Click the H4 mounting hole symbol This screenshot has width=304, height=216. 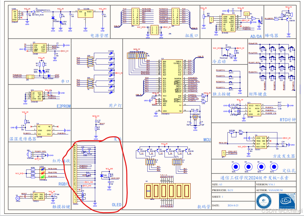point(274,167)
